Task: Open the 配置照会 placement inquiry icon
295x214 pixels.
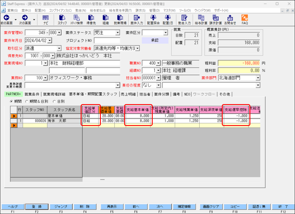Action: pyautogui.click(x=153, y=19)
